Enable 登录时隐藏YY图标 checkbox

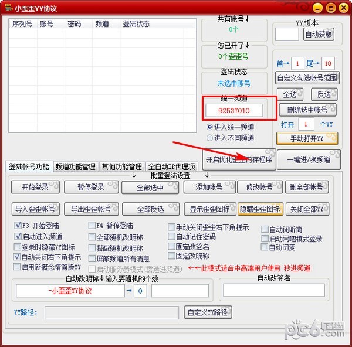point(45,247)
